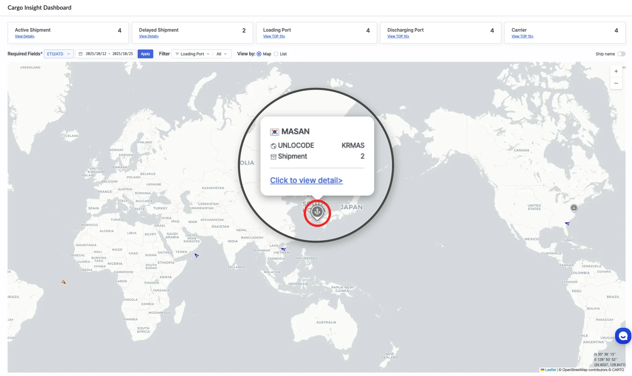Open the blue chat support bubble
Screen dimensions: 632x376
pyautogui.click(x=623, y=336)
